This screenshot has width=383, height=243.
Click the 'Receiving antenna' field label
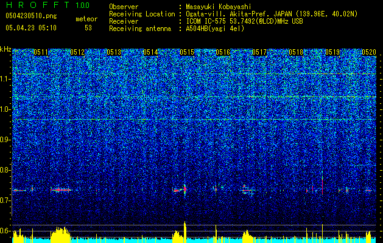tap(140, 29)
